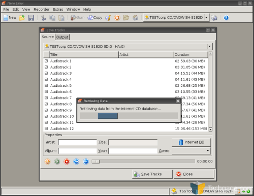254x196 pixels.
Task: Toggle the Audiotrack 11 checkbox
Action: (46, 122)
